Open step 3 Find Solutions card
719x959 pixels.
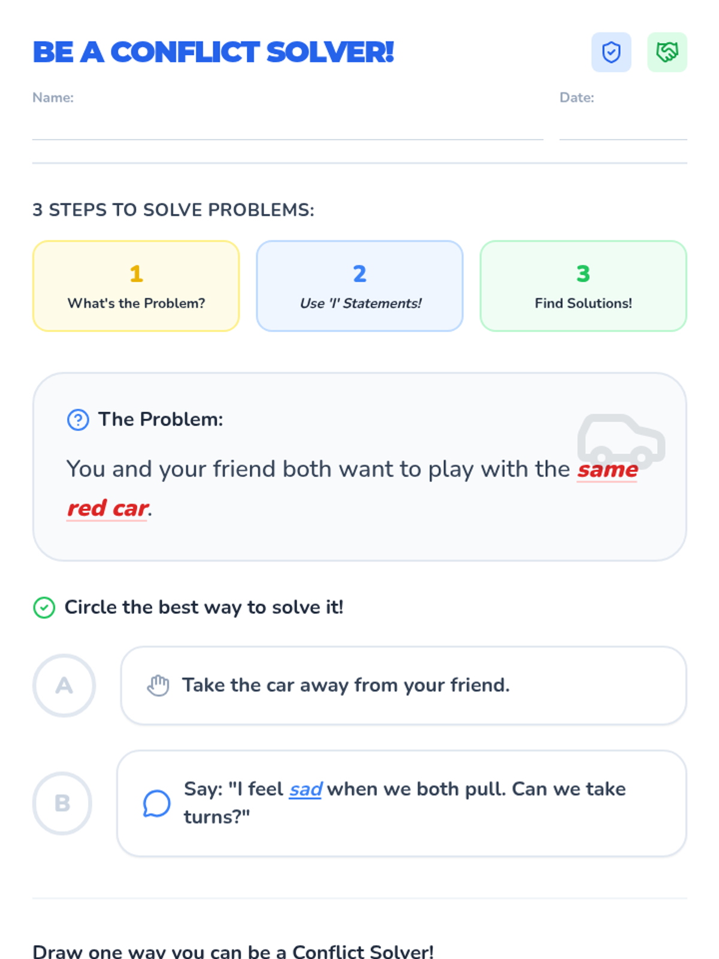pyautogui.click(x=583, y=286)
